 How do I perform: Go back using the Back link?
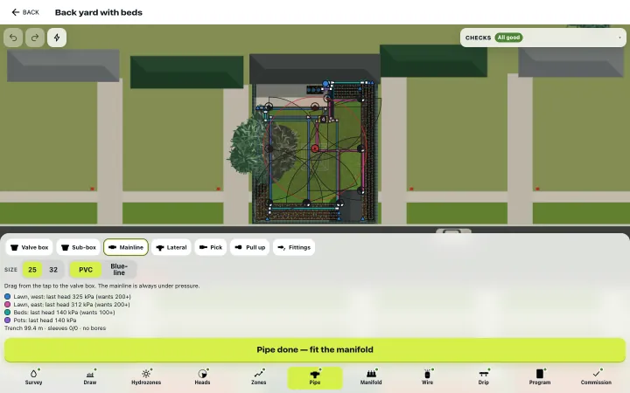(25, 12)
